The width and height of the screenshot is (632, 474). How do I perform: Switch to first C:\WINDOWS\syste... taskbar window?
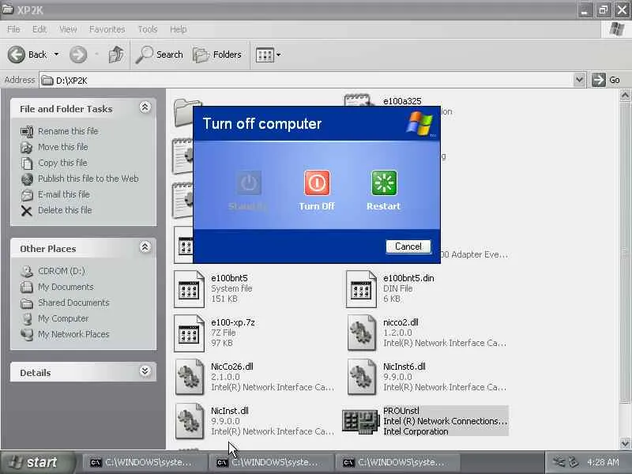pyautogui.click(x=145, y=462)
